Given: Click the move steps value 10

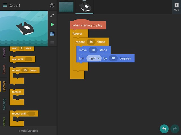Looking at the screenshot, I should (x=93, y=50).
